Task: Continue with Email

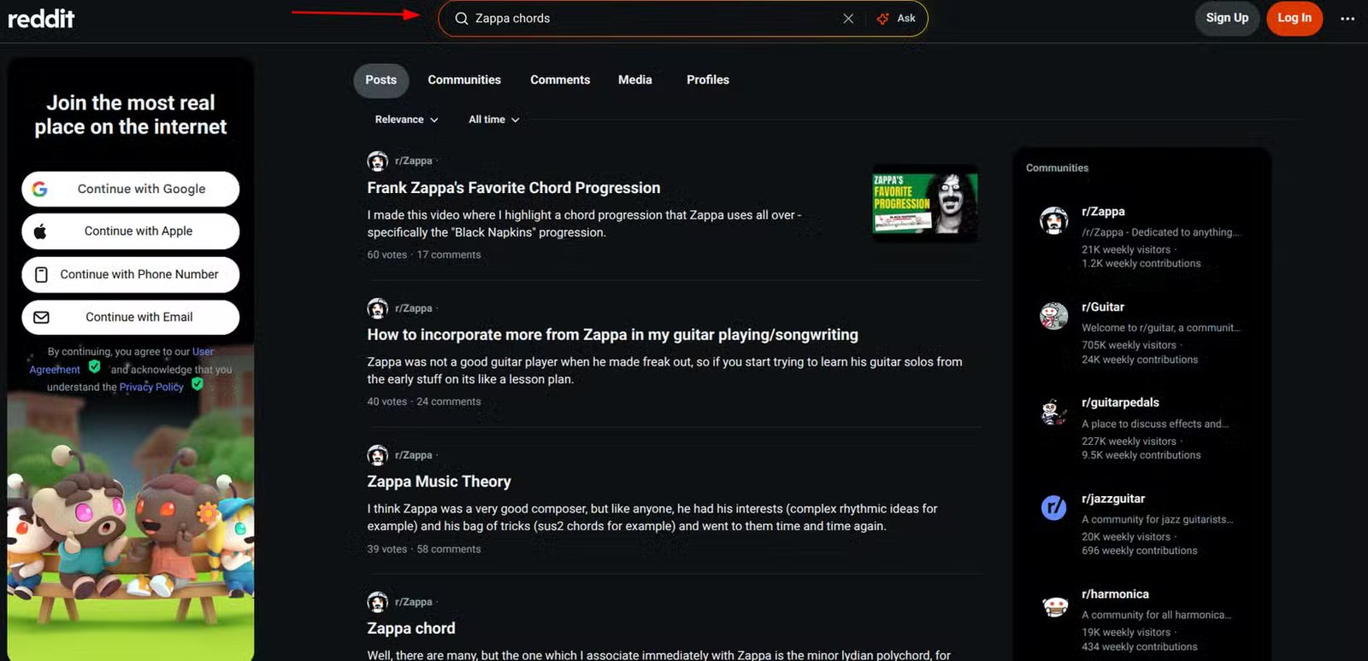Action: point(131,317)
